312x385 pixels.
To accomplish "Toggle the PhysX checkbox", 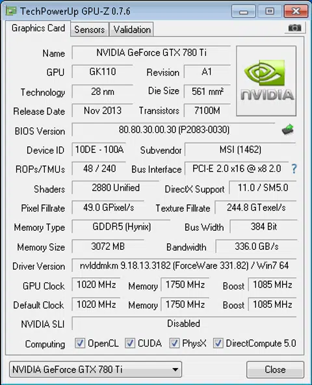I will coord(174,343).
